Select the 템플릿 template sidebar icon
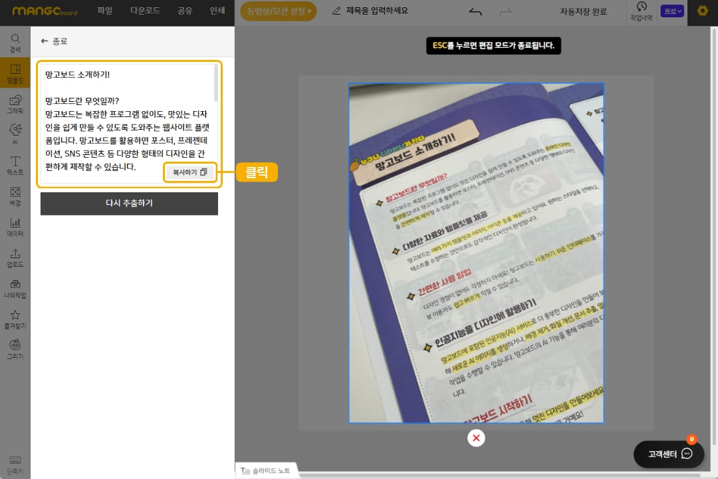 point(15,73)
